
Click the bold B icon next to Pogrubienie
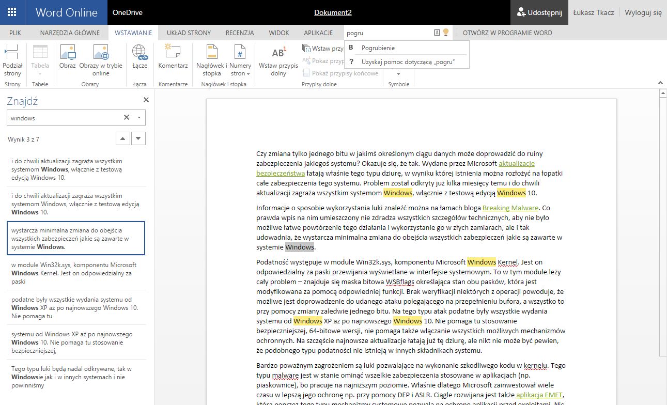351,48
